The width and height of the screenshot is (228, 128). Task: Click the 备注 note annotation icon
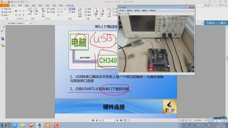pos(30,11)
